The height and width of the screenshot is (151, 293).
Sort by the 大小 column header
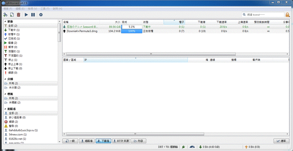click(x=110, y=22)
